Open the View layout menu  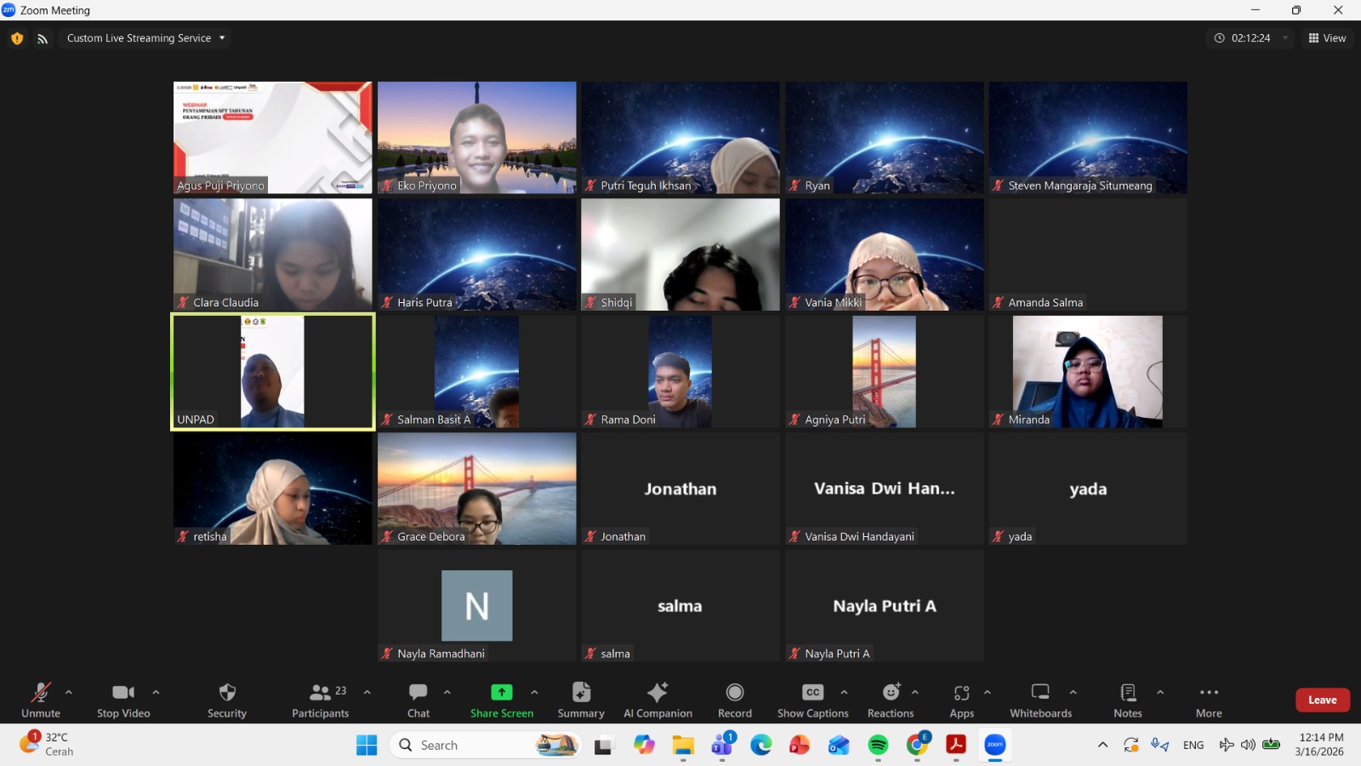(1327, 38)
